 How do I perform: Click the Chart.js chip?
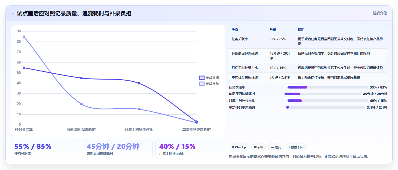click(x=239, y=147)
